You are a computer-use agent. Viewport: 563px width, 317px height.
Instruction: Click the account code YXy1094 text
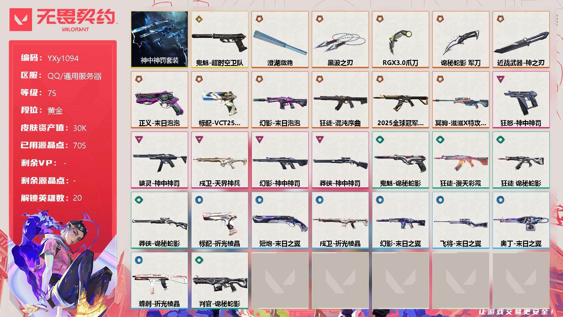coord(63,58)
